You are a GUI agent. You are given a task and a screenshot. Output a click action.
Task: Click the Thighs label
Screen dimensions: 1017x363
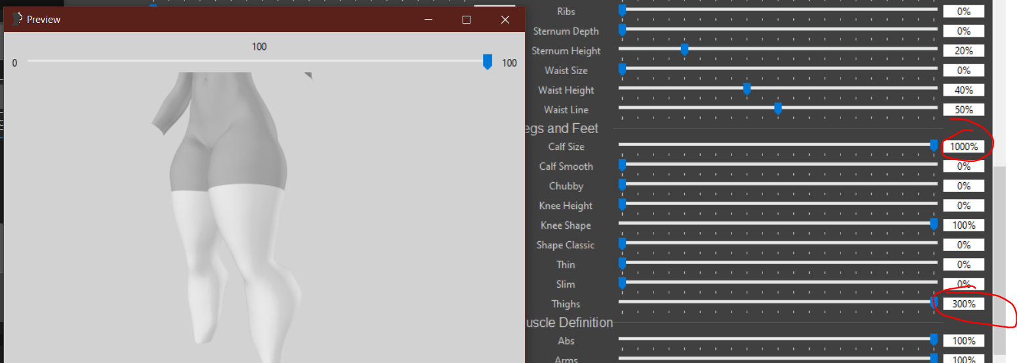click(566, 304)
